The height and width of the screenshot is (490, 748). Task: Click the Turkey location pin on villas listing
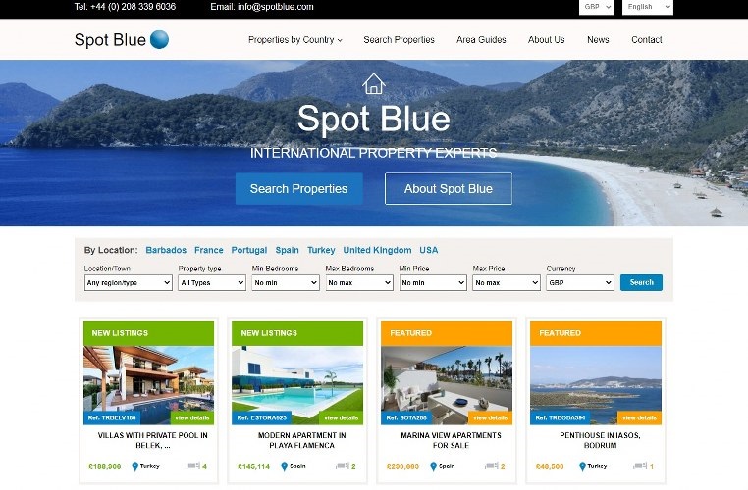(135, 466)
